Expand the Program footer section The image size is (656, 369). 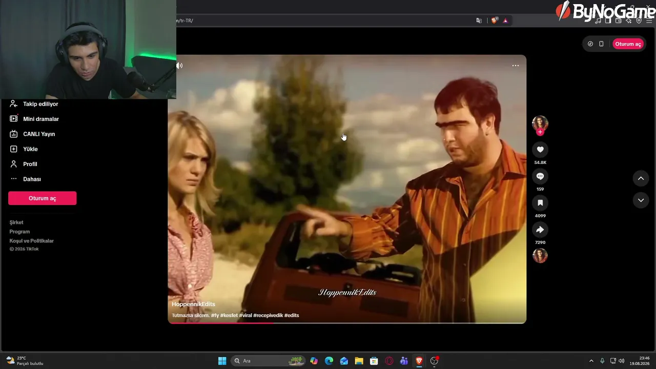(x=19, y=232)
